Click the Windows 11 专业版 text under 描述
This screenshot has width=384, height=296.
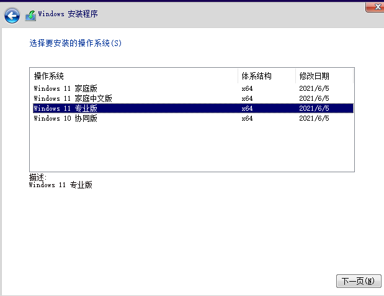61,185
